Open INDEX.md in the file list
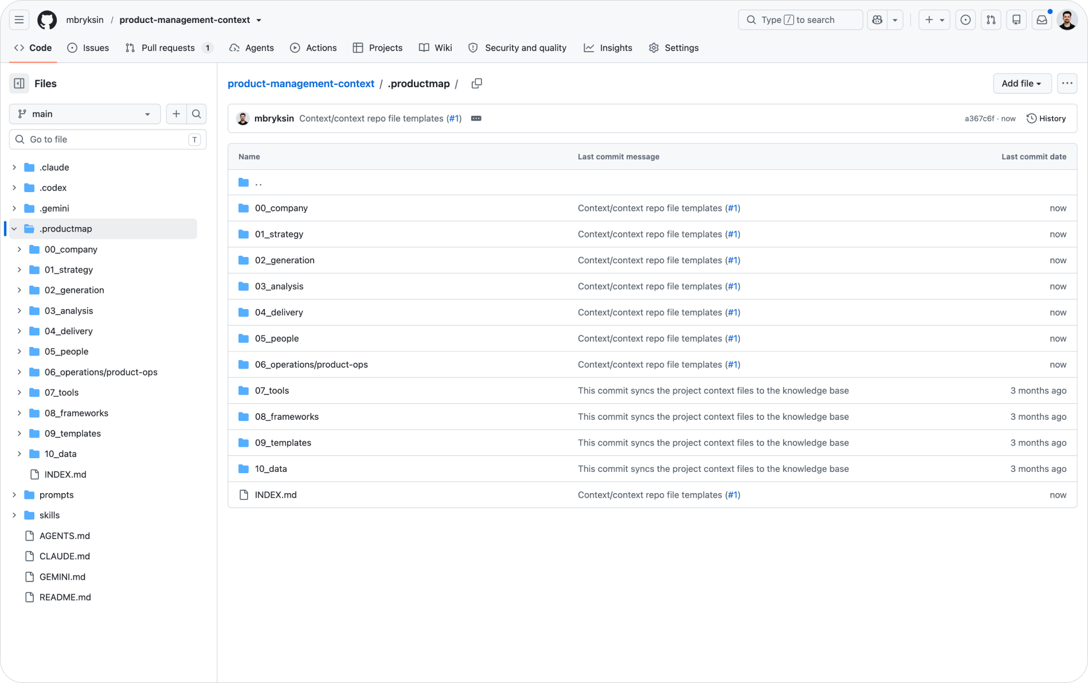 [276, 495]
